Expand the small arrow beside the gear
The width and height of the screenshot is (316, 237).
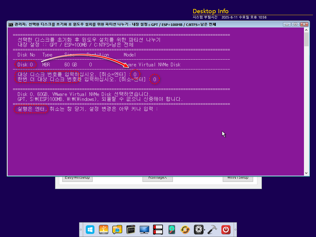pyautogui.click(x=205, y=230)
